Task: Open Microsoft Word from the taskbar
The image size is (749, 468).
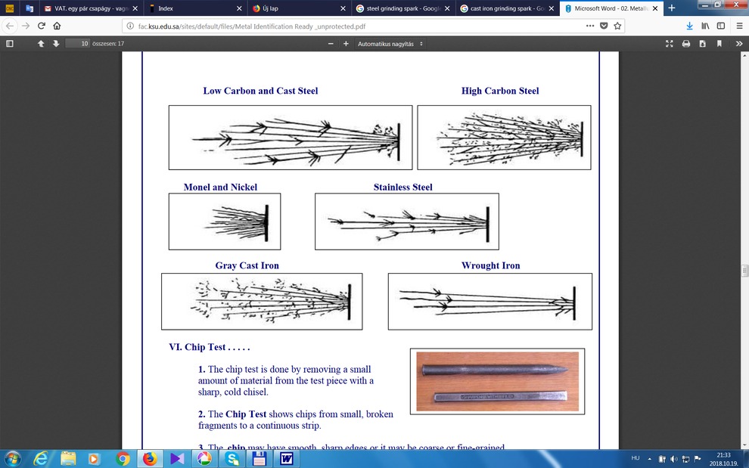Action: tap(287, 458)
